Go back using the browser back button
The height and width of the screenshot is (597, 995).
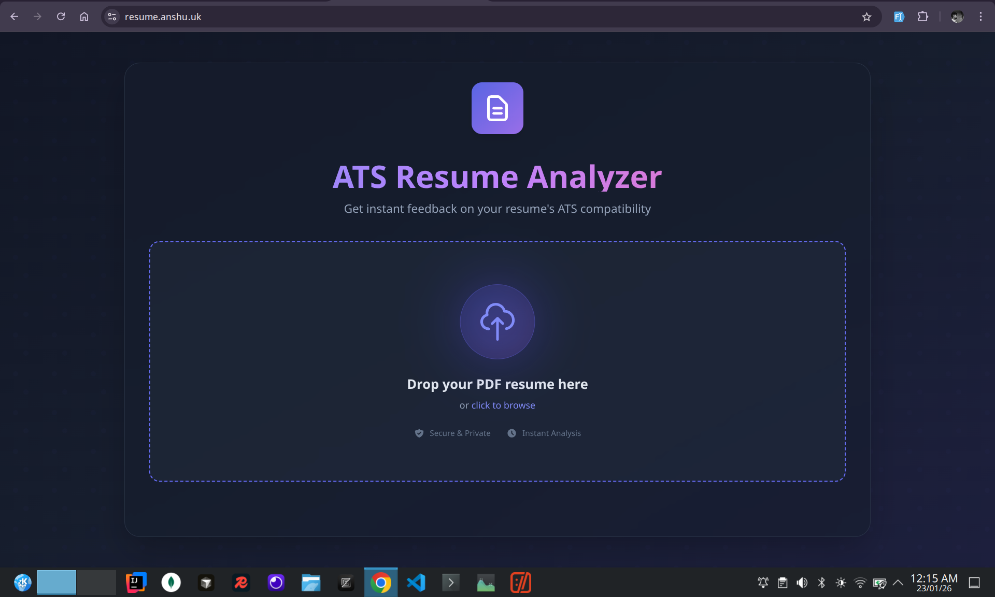[14, 17]
